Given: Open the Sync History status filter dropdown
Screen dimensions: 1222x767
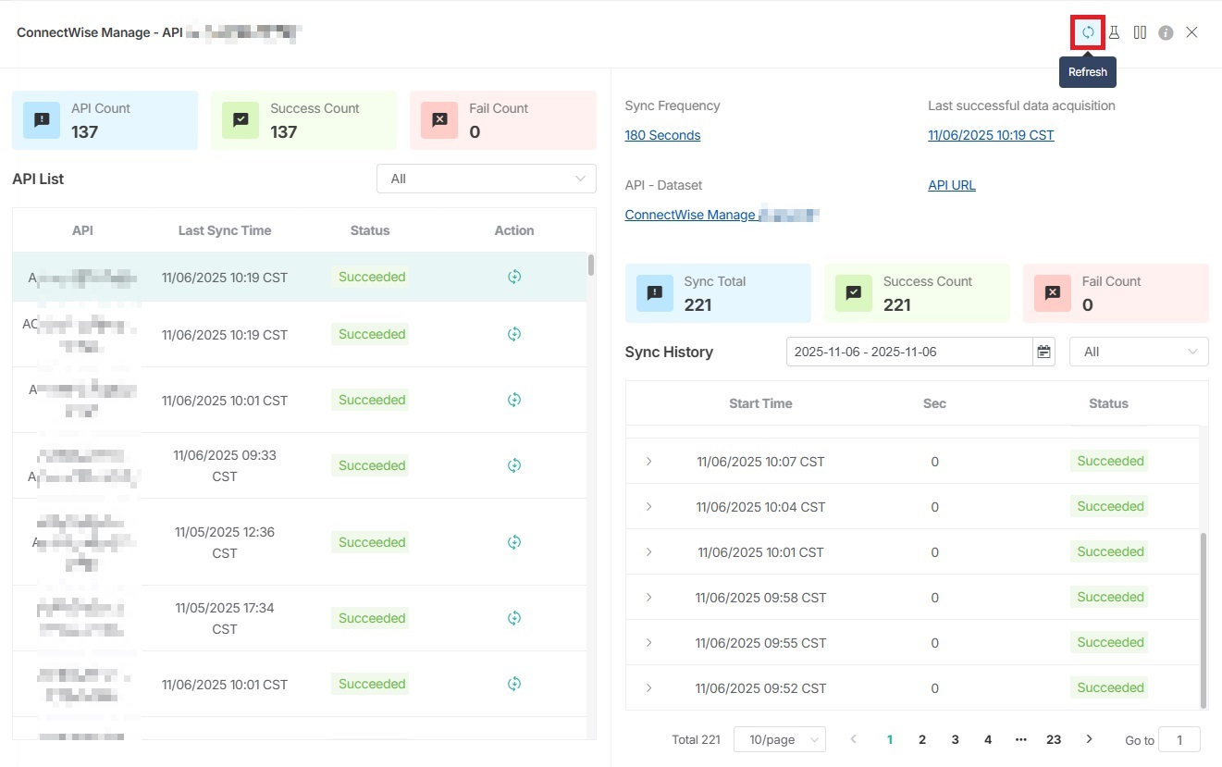Looking at the screenshot, I should point(1138,352).
